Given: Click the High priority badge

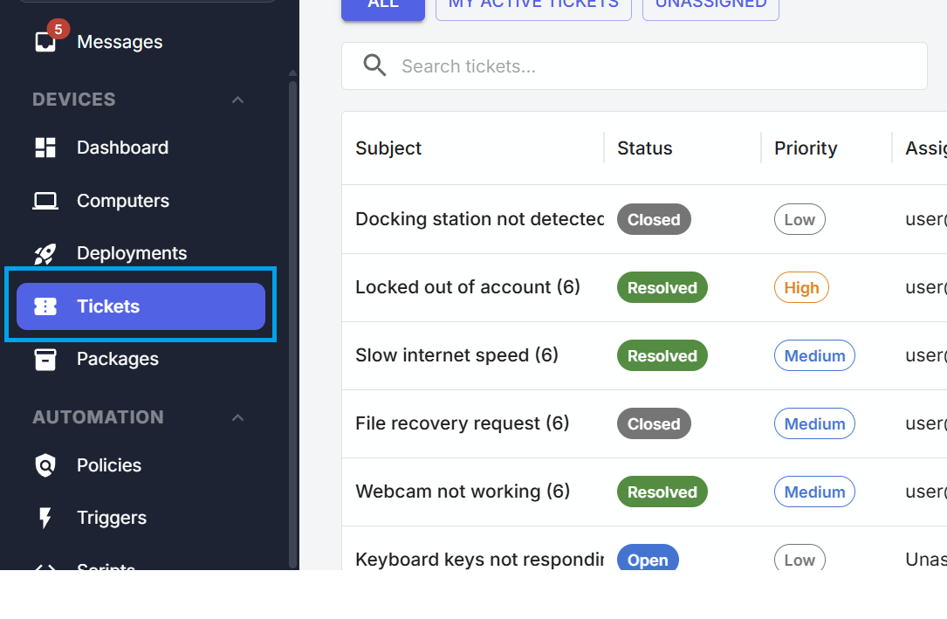Looking at the screenshot, I should pyautogui.click(x=801, y=287).
